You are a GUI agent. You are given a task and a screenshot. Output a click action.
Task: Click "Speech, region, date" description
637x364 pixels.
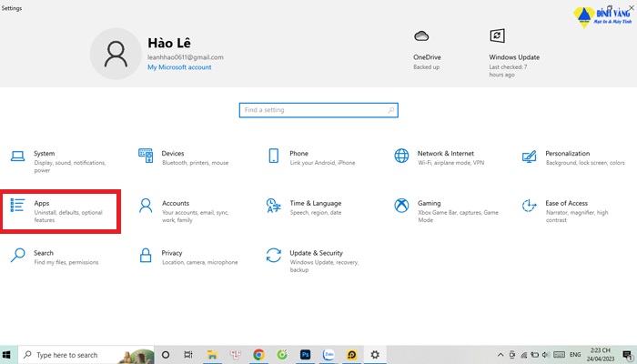316,212
